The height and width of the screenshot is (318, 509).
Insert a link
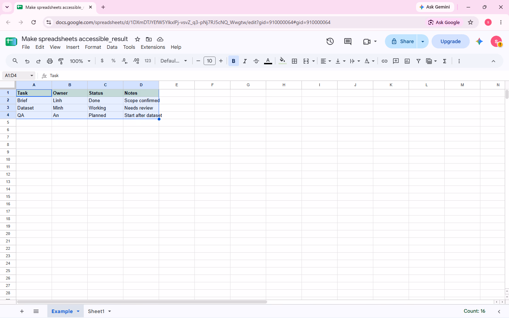click(x=385, y=61)
